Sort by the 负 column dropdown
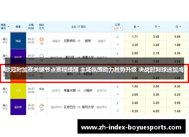 tap(180, 26)
